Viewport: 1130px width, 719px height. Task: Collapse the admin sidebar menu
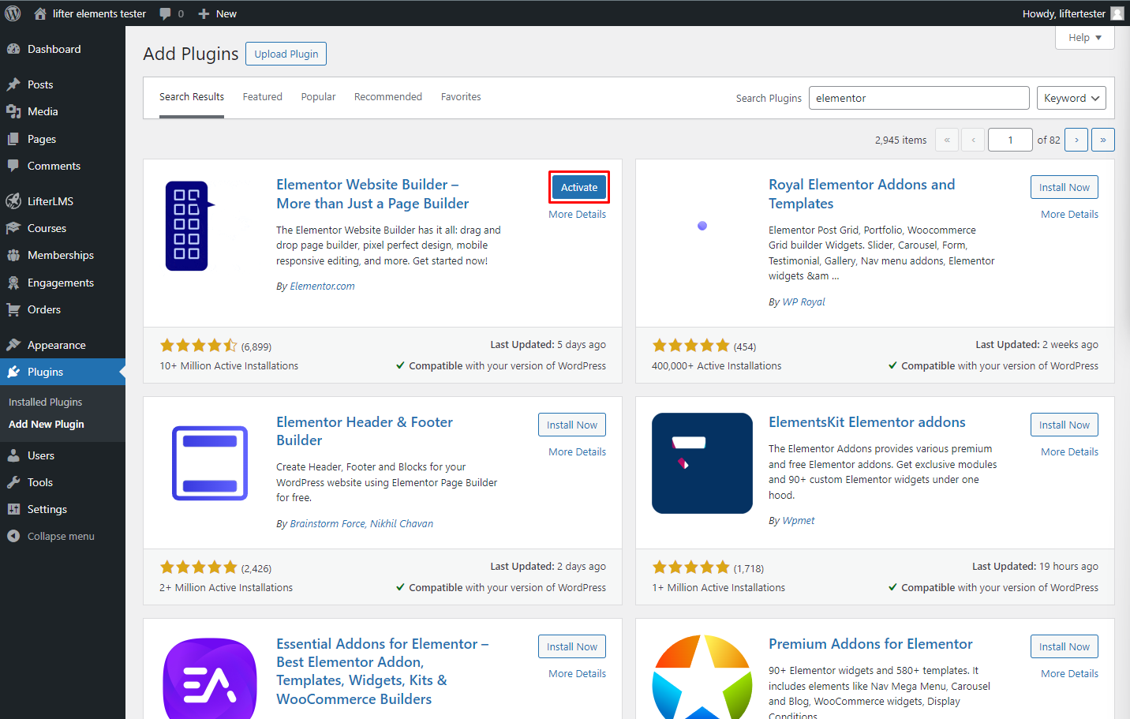(x=51, y=536)
